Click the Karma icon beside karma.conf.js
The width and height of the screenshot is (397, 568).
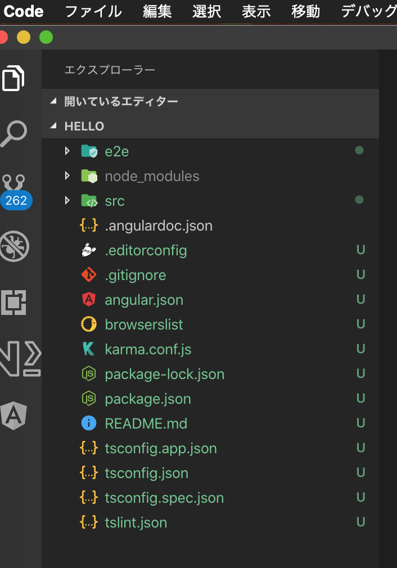89,349
